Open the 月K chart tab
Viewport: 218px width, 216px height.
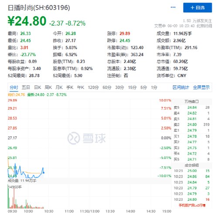[x=59, y=88]
